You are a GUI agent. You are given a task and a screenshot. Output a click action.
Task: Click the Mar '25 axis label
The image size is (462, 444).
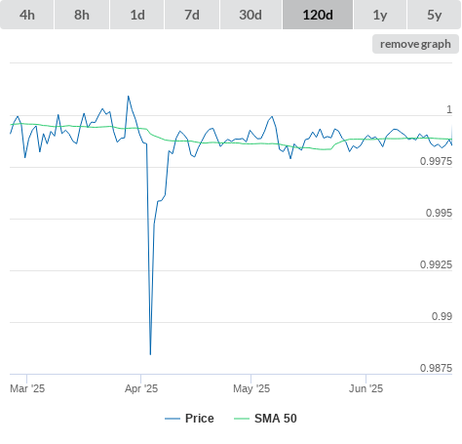27,388
